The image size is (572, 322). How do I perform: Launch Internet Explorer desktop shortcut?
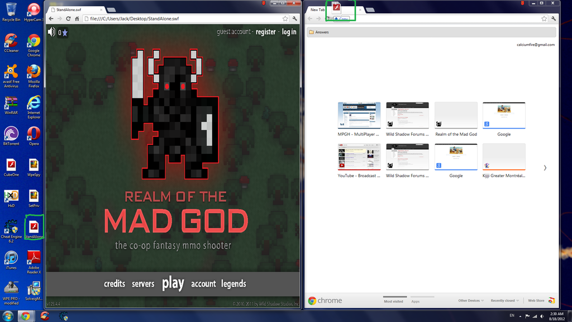[x=34, y=107]
